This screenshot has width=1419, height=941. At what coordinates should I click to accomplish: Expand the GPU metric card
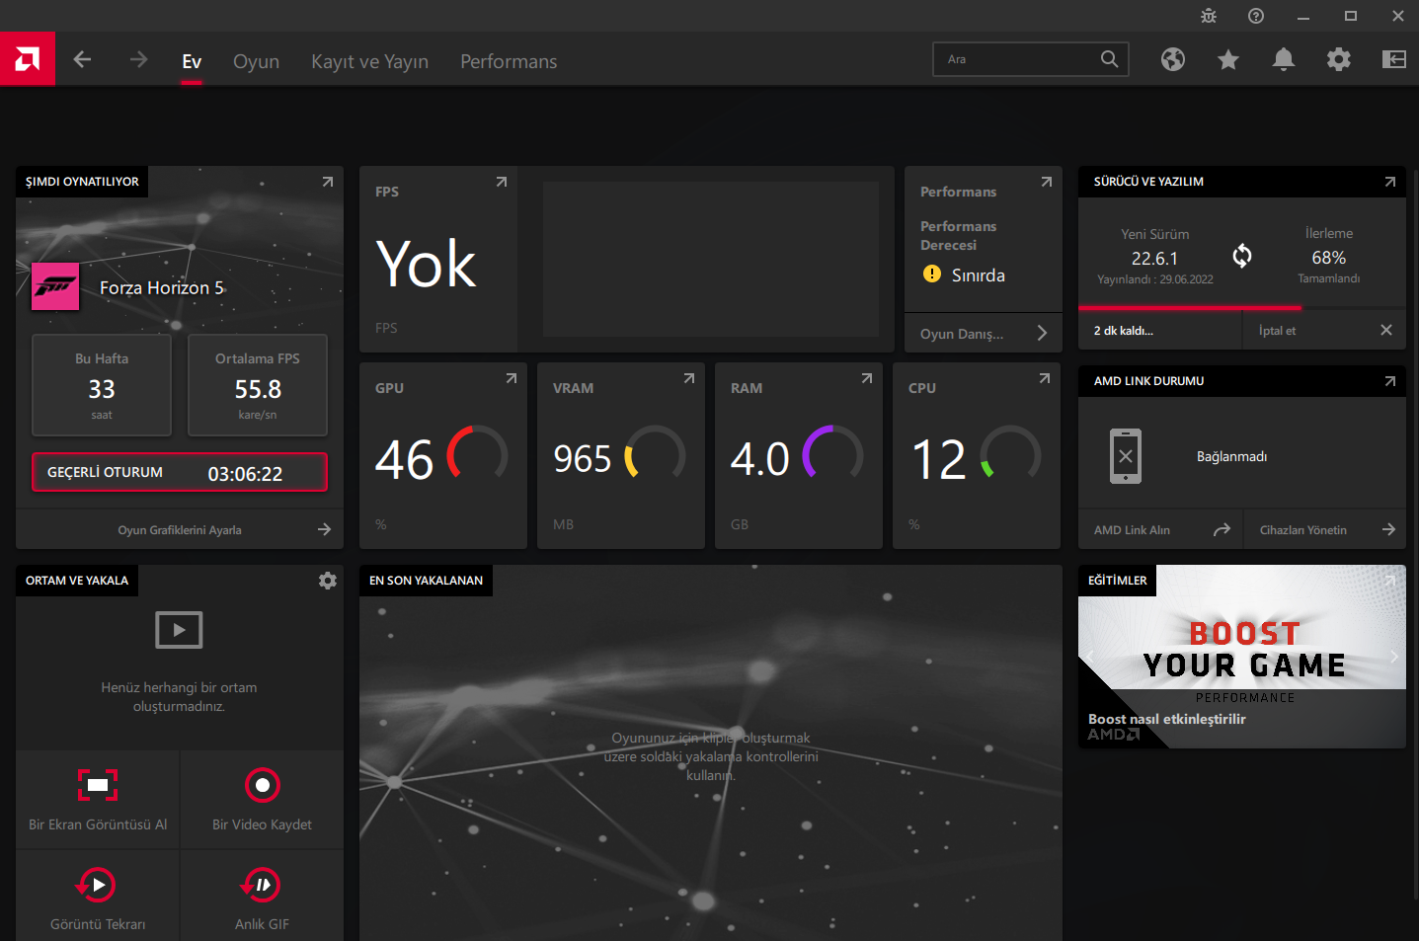click(512, 378)
